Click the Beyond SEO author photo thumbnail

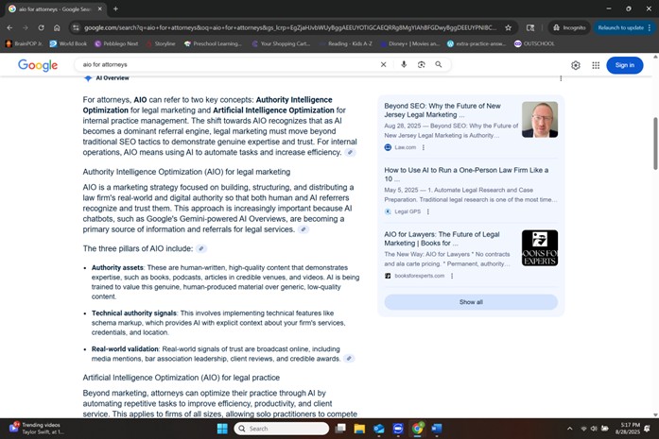point(540,120)
